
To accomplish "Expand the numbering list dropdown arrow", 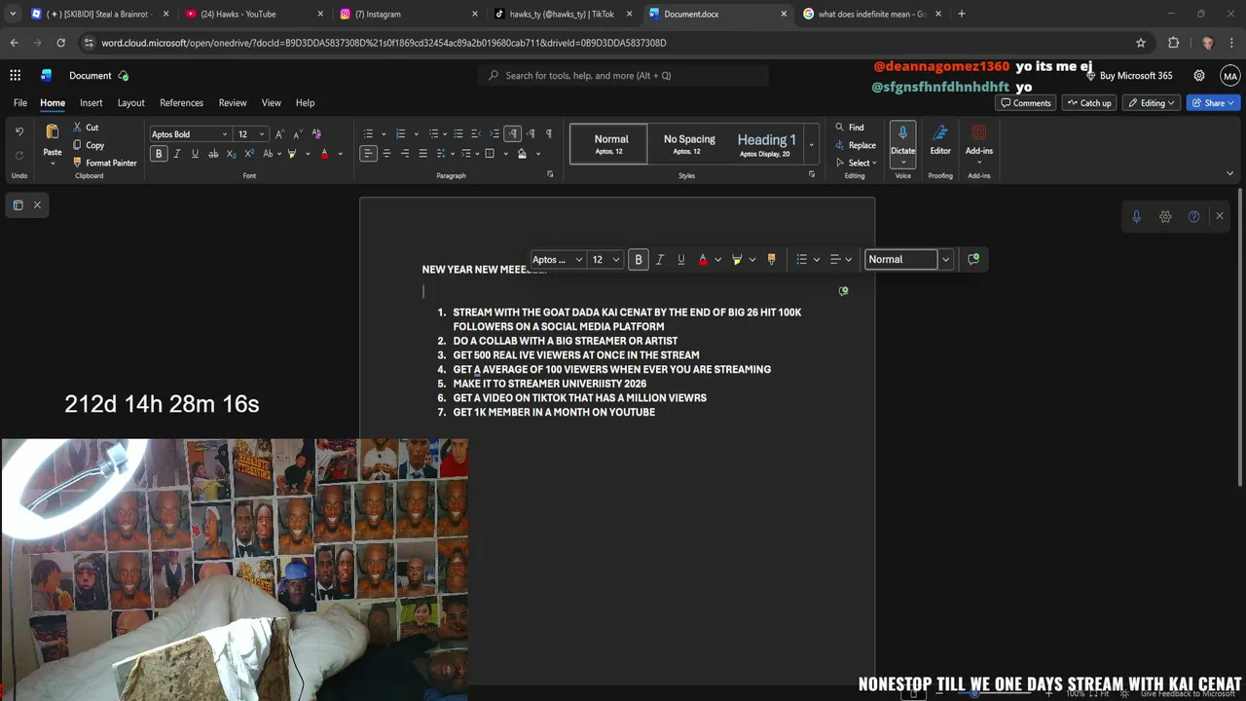I will [416, 134].
